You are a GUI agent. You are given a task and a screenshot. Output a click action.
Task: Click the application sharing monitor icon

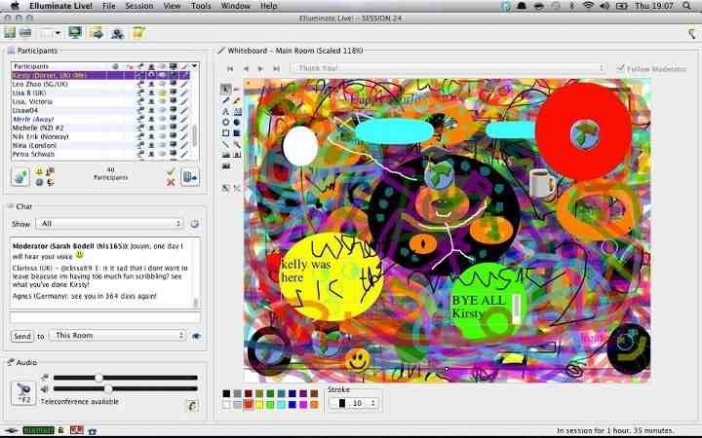74,33
